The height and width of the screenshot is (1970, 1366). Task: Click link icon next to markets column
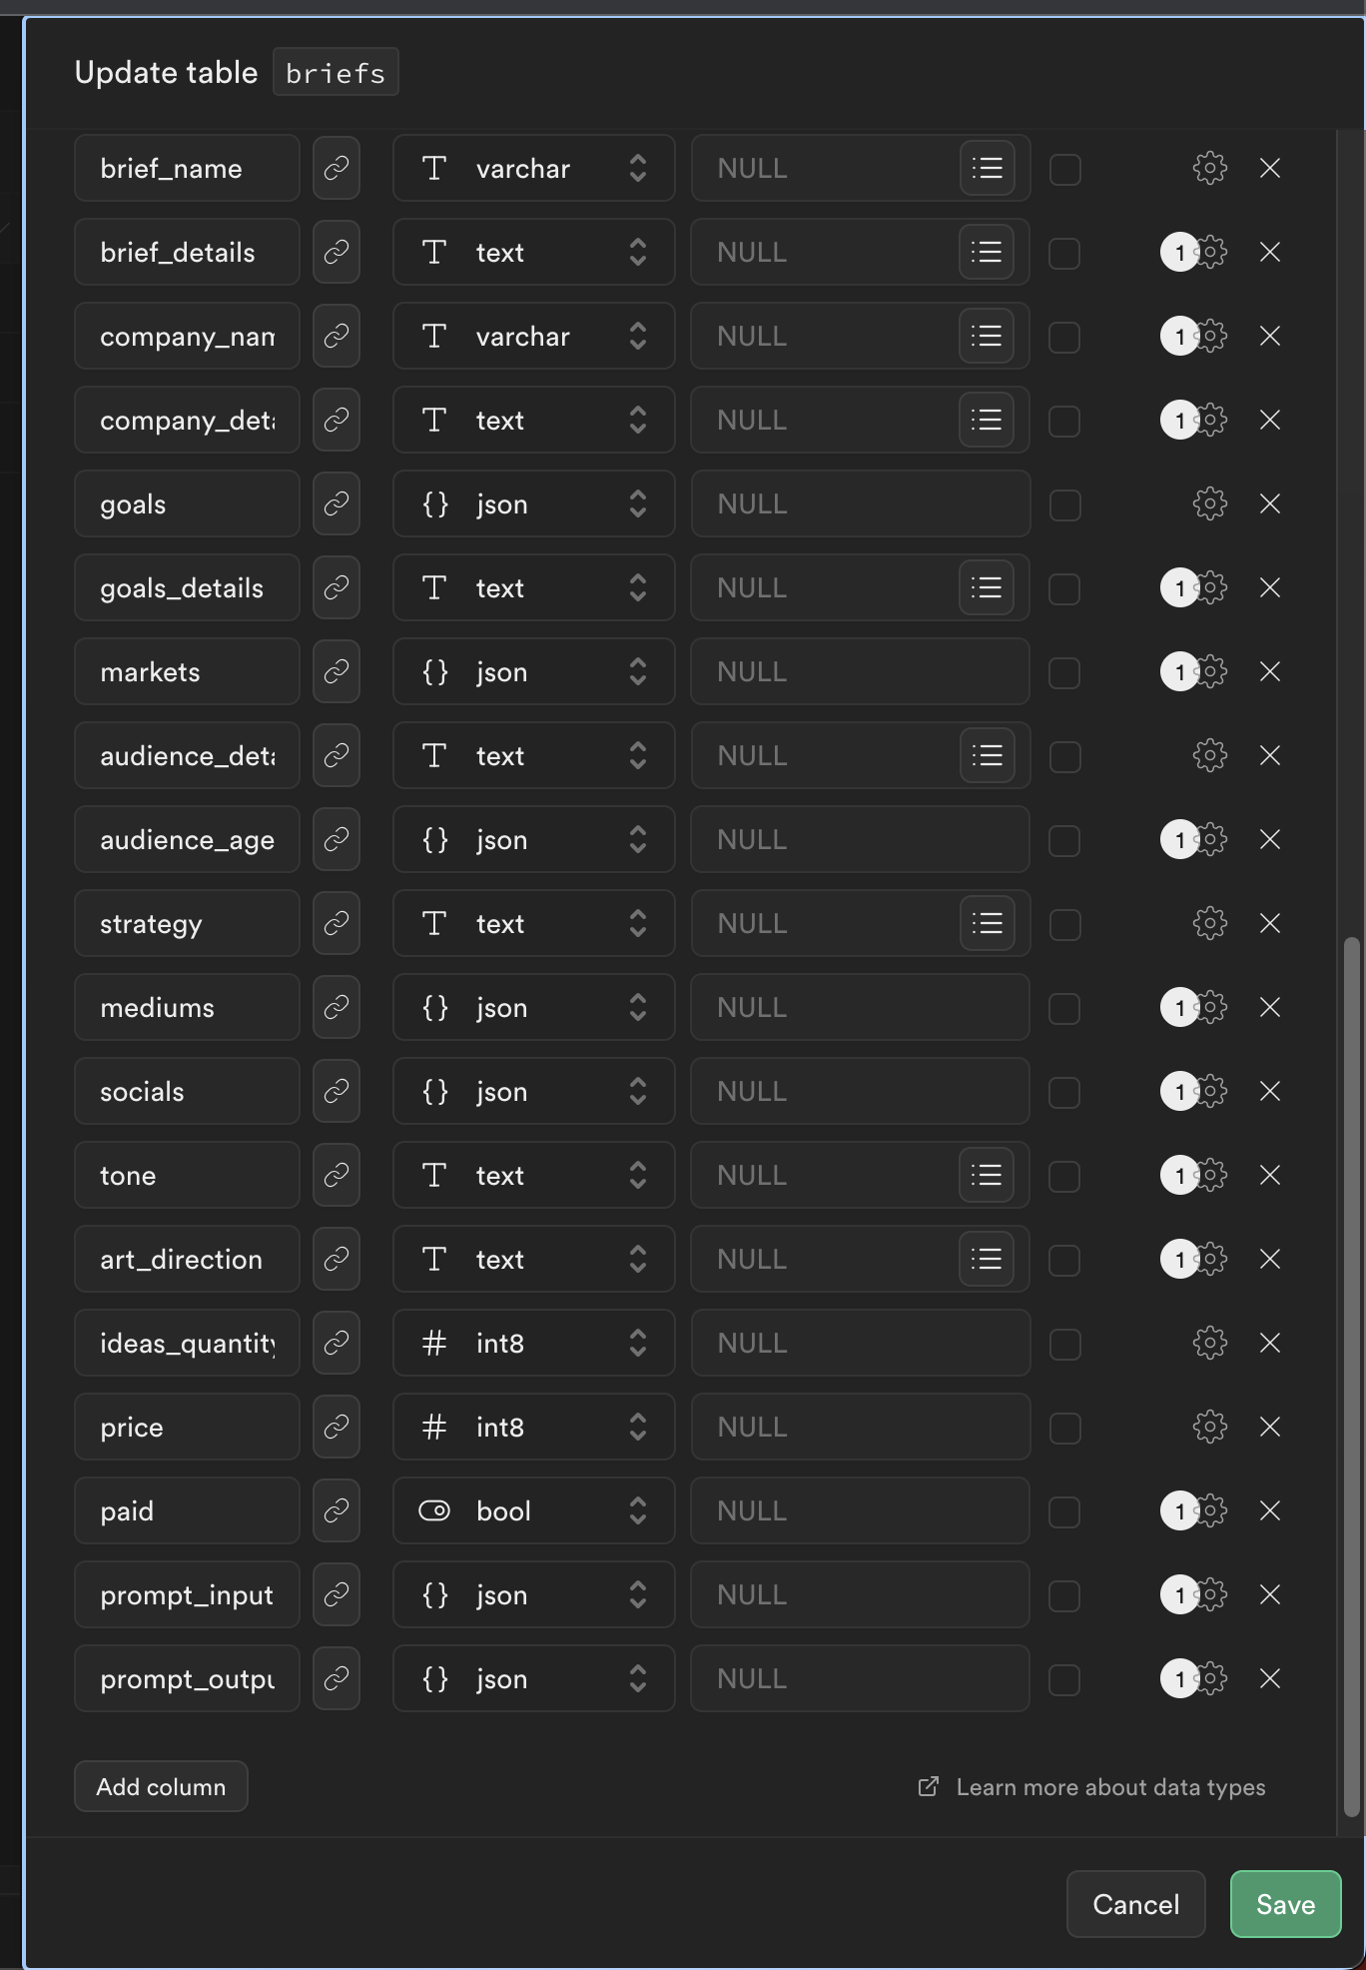337,671
